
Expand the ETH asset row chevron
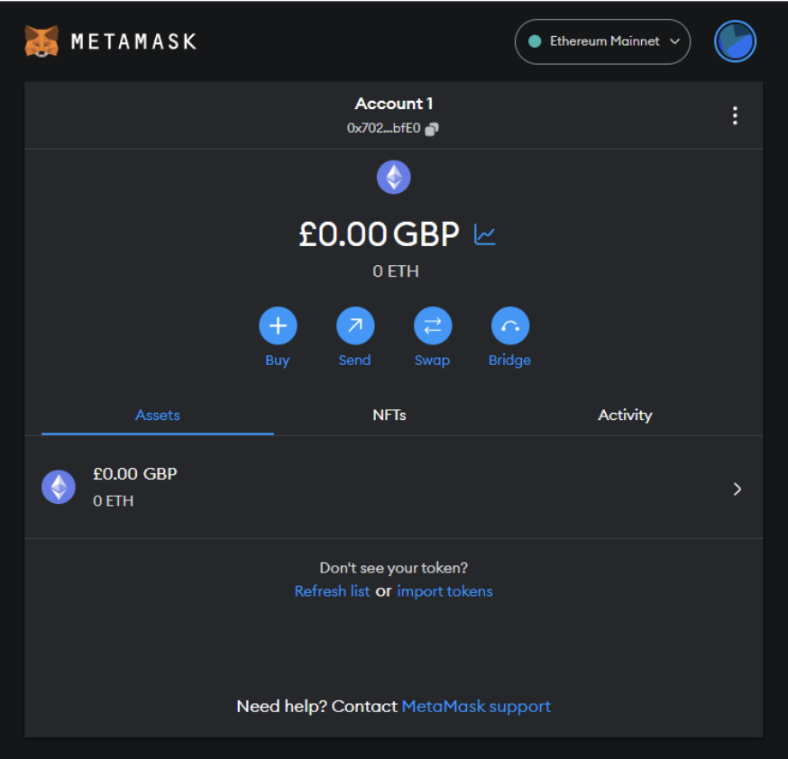point(738,489)
